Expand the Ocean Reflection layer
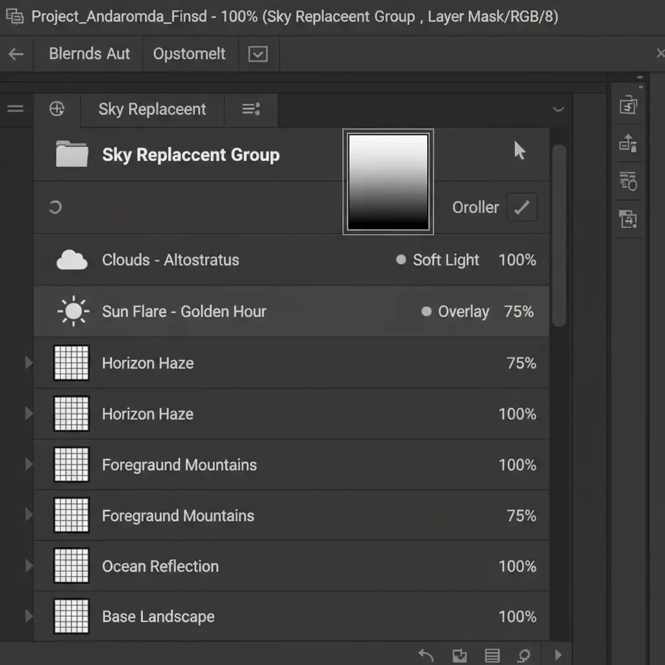 29,566
